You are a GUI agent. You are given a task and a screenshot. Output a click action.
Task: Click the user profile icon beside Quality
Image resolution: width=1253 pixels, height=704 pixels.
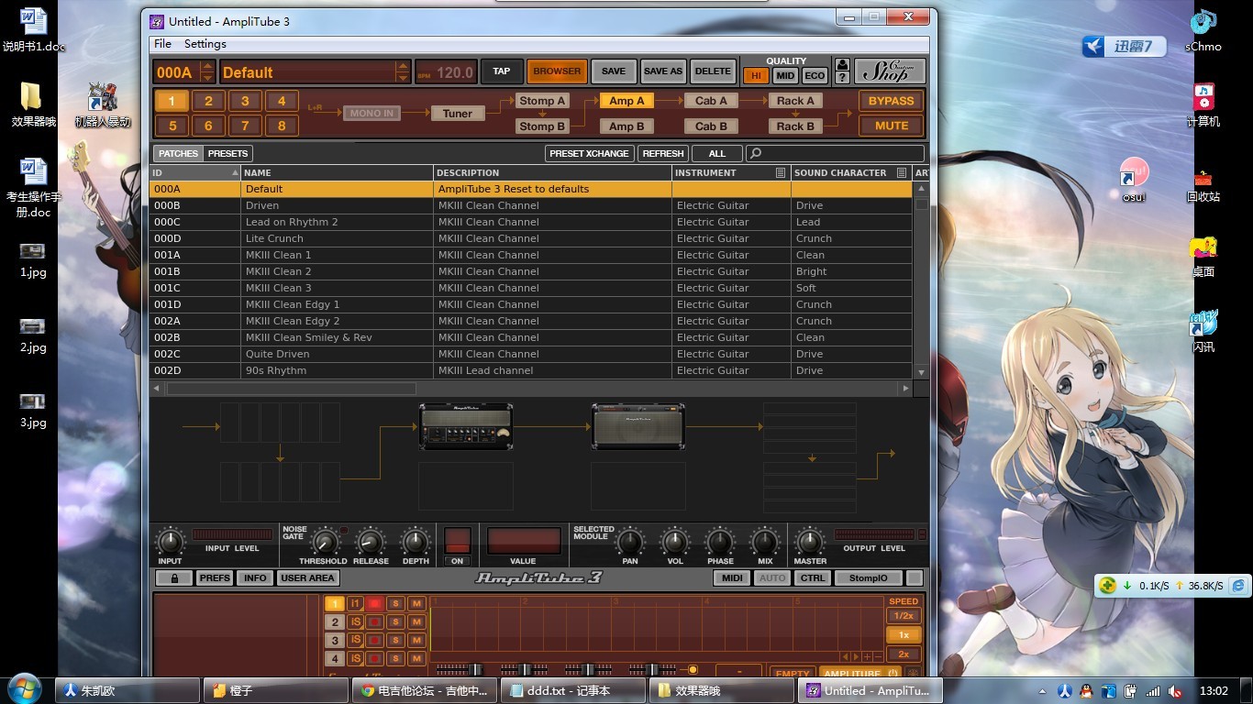tap(842, 65)
